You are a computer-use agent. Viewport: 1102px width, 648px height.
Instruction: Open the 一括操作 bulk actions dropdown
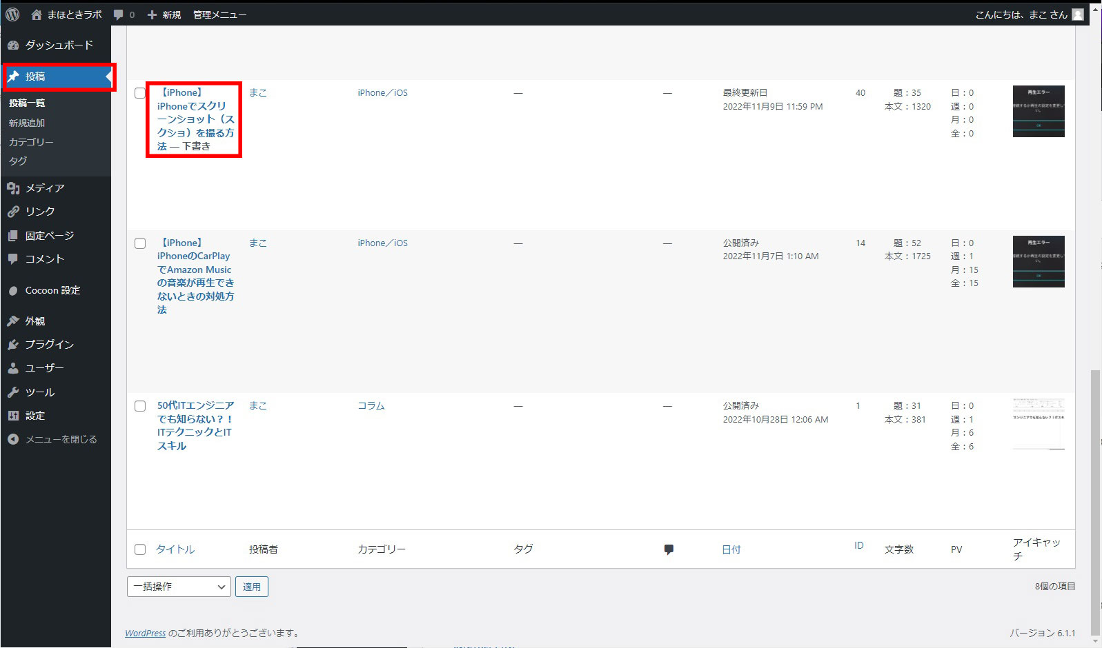[x=179, y=587]
